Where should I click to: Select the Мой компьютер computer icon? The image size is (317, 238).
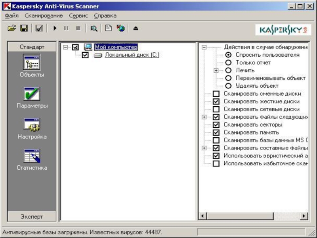88,47
